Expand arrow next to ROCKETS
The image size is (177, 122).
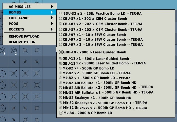tap(52, 29)
